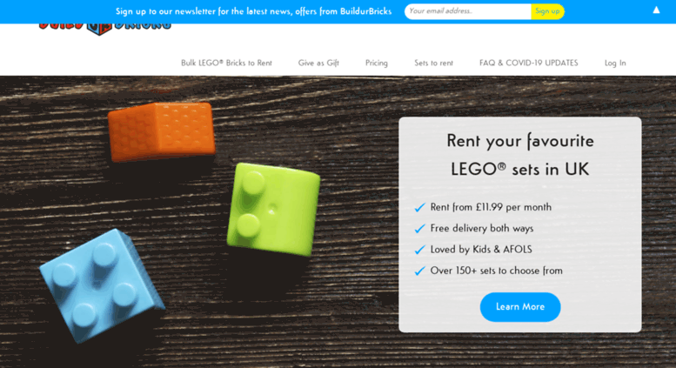The width and height of the screenshot is (676, 368).
Task: Open Sets to rent in navigation
Action: click(x=434, y=63)
